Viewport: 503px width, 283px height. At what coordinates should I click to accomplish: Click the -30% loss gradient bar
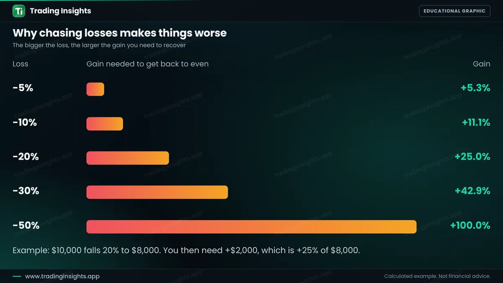[x=157, y=192]
